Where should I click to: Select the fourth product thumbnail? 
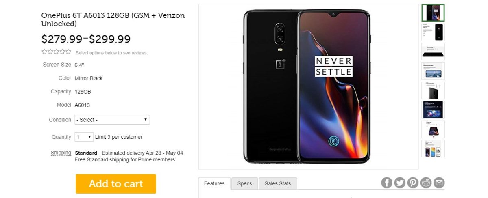tap(433, 71)
